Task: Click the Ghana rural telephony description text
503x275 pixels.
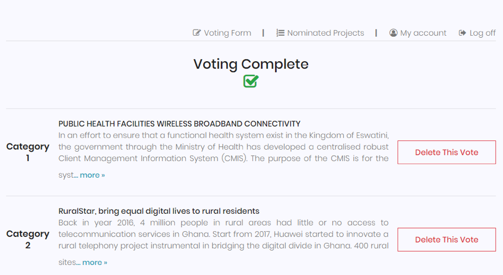Action: (x=224, y=234)
